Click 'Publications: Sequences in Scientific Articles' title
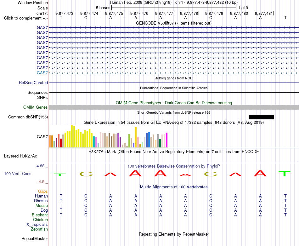Viewport: 299px width, 246px height. click(x=174, y=88)
